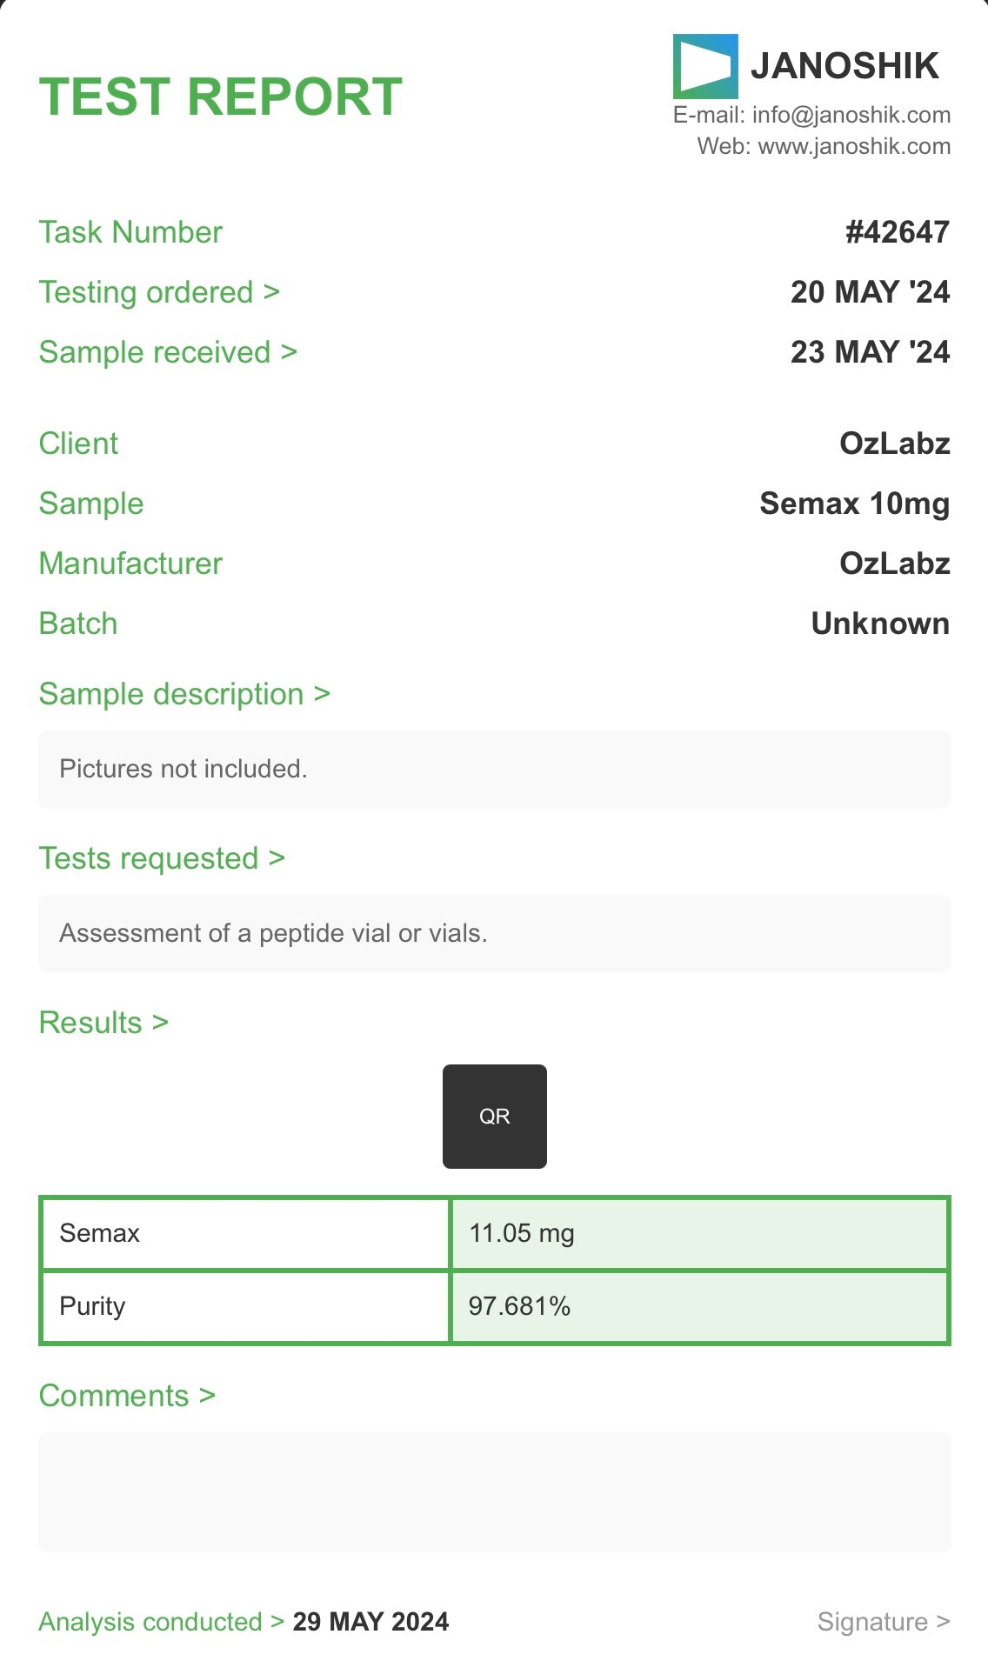988x1661 pixels.
Task: Expand the Testing ordered section
Action: tap(159, 292)
